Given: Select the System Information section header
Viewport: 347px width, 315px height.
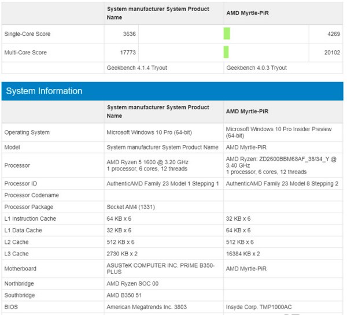Looking at the screenshot, I should (x=172, y=91).
